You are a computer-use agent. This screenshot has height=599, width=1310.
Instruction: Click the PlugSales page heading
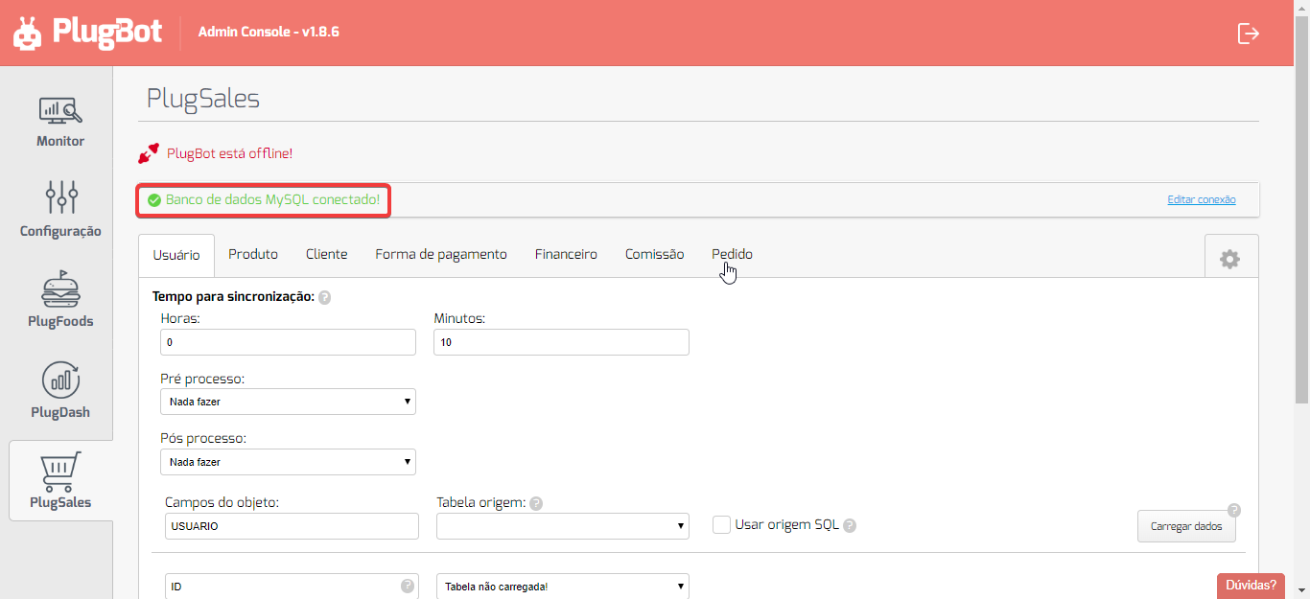[203, 99]
